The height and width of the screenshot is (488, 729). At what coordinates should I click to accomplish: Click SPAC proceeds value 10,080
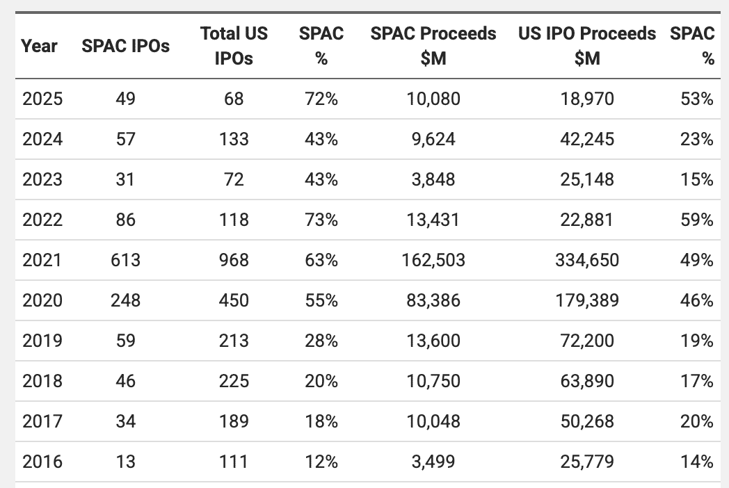tap(433, 99)
